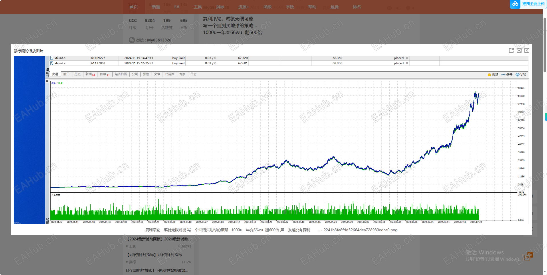
Task: Click the 鼠标滚轮缩放图片 hint text
Action: (x=29, y=51)
